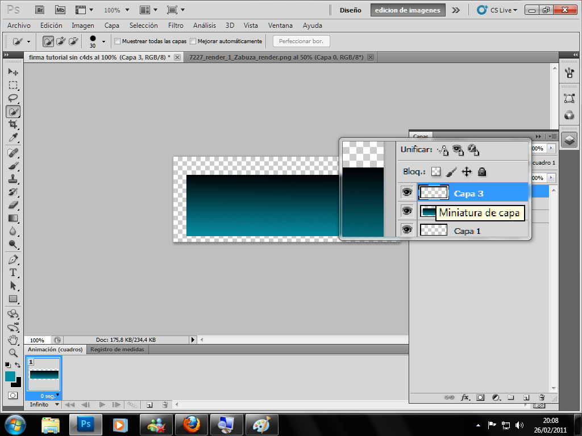Create a new layer in Layers panel
This screenshot has width=582, height=436.
pyautogui.click(x=526, y=397)
